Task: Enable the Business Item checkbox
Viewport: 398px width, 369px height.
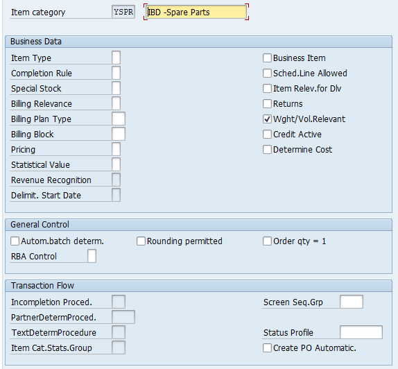Action: (x=267, y=58)
